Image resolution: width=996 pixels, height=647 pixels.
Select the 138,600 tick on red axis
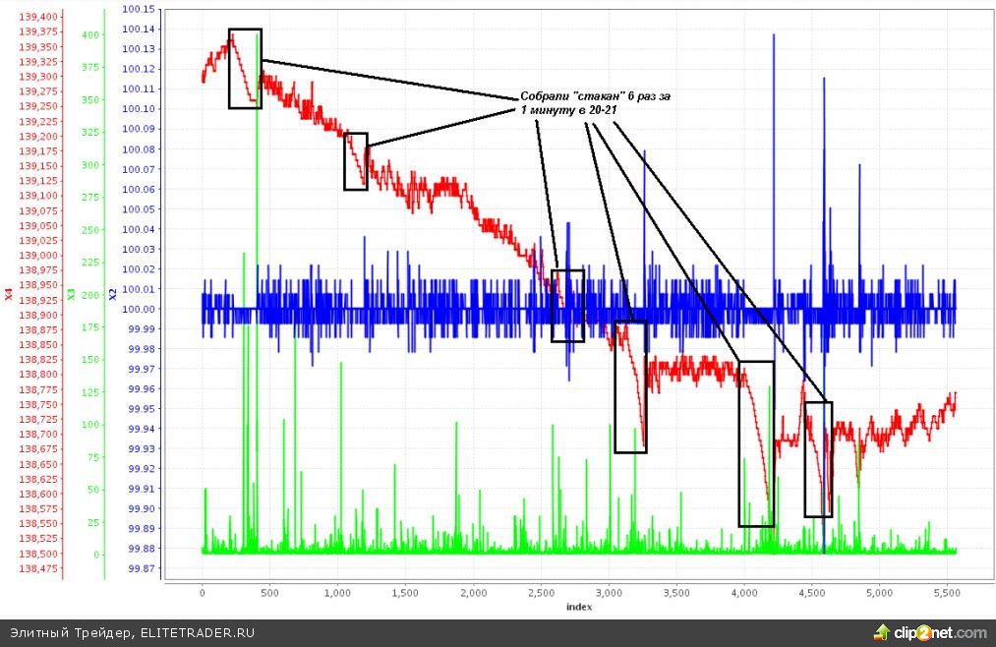(38, 494)
